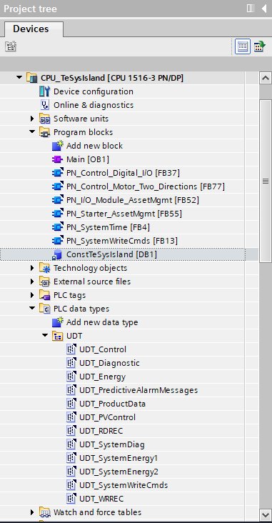
Task: Toggle the floating panel icon in Project tree header
Action: pos(251,9)
